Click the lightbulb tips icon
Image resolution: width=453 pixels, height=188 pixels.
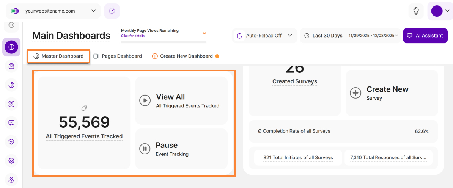click(416, 11)
